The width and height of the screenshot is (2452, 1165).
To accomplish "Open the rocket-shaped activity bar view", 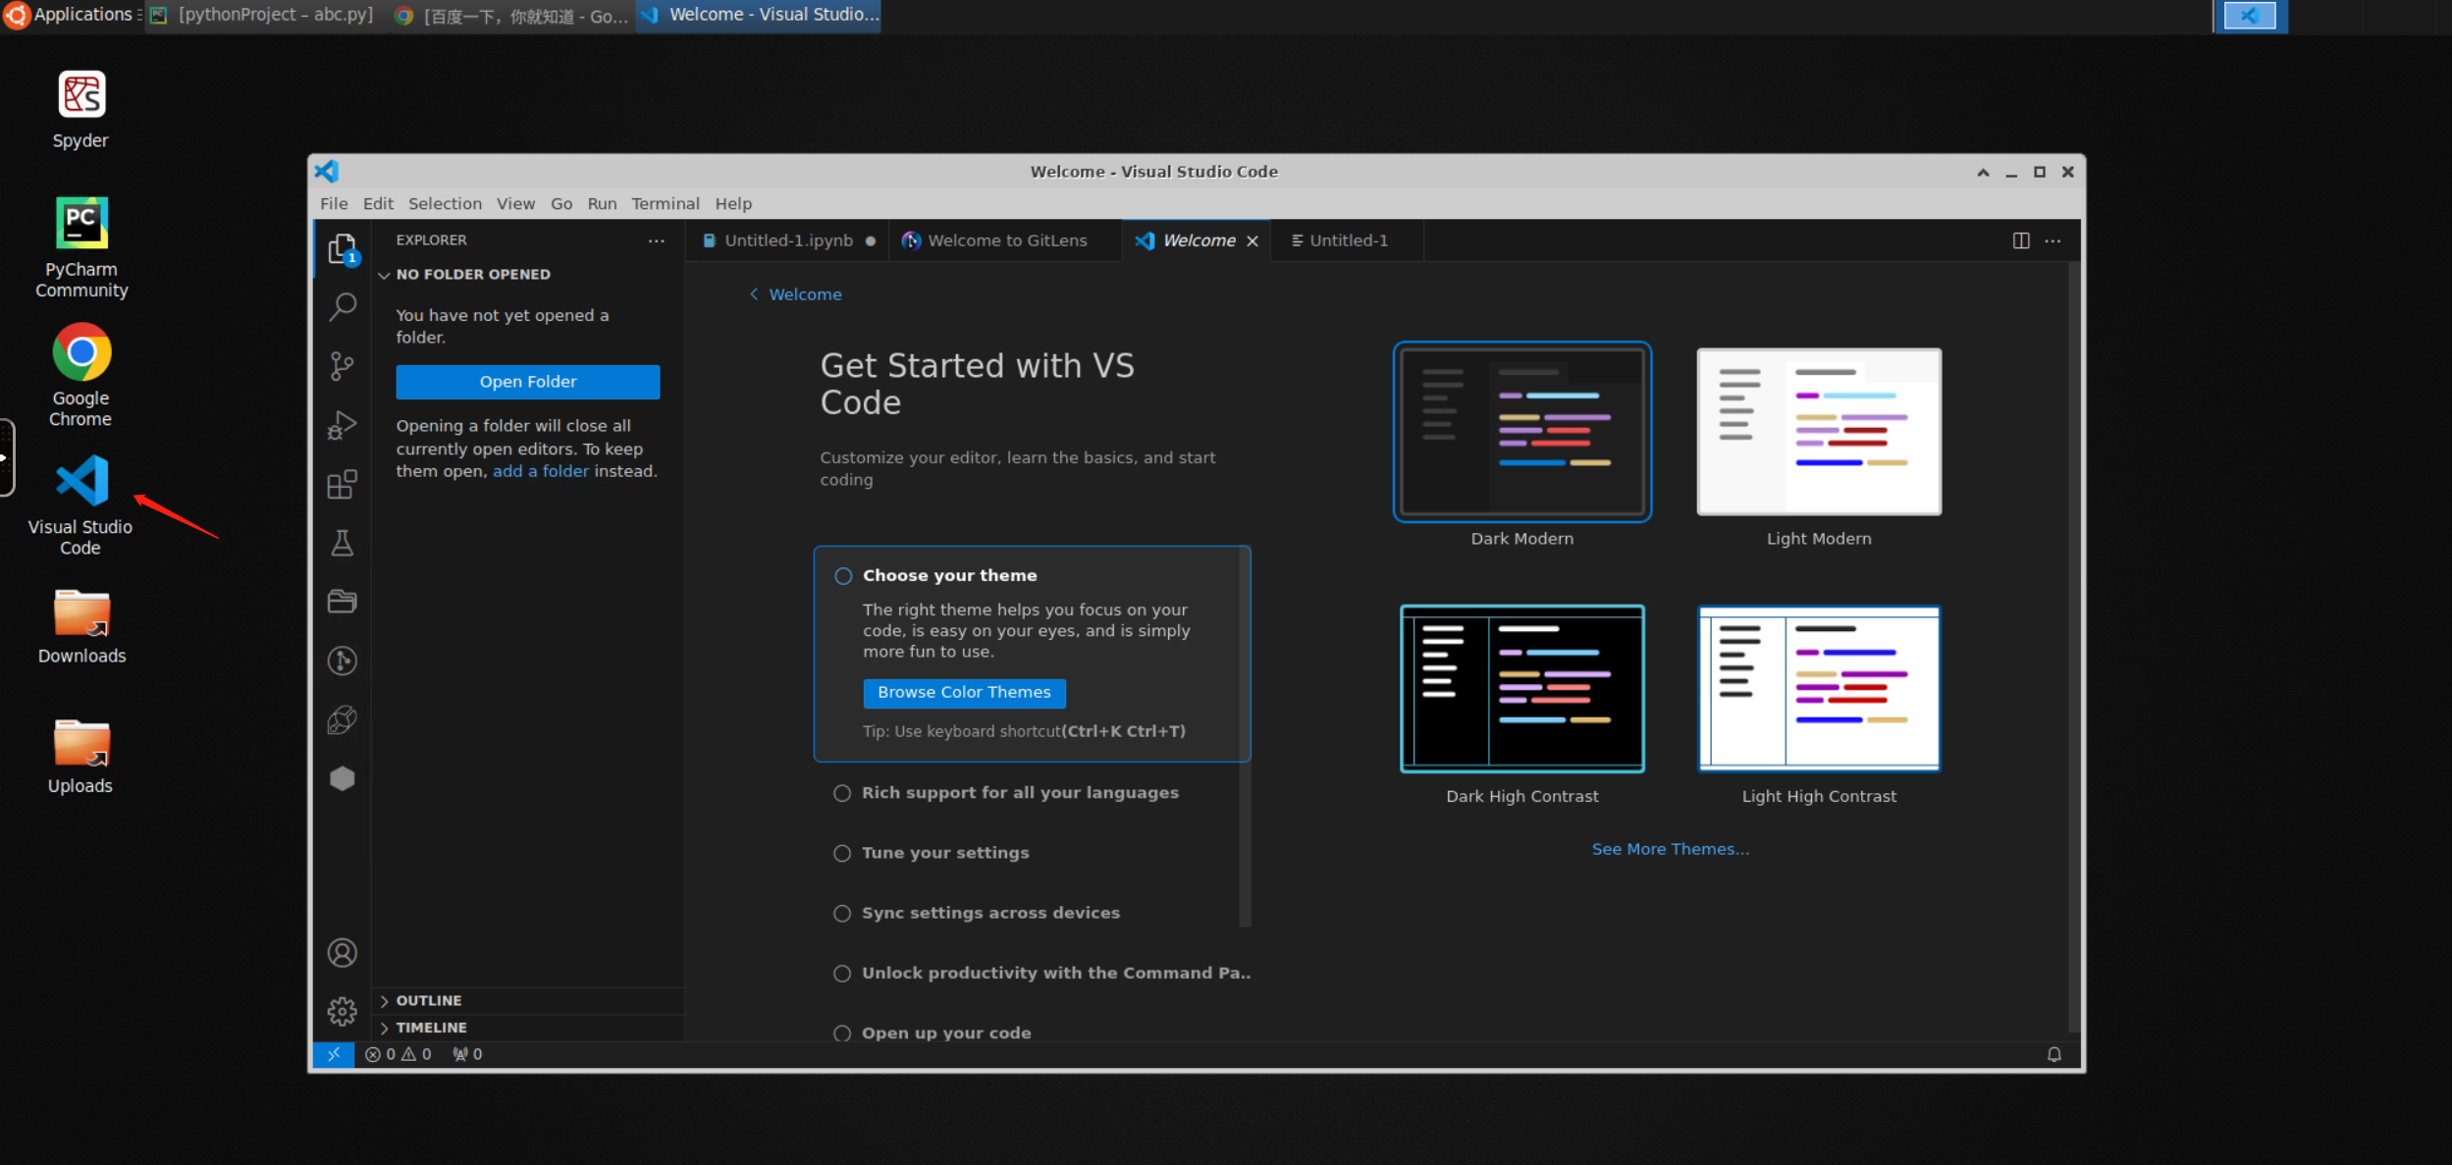I will 342,719.
